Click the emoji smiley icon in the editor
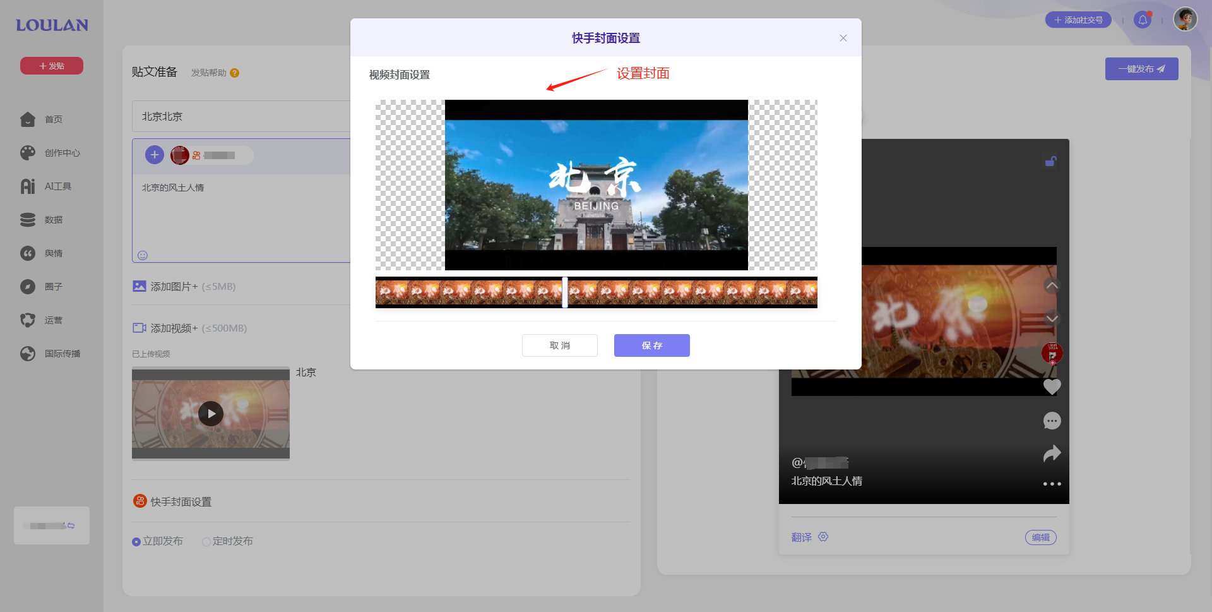 (143, 255)
